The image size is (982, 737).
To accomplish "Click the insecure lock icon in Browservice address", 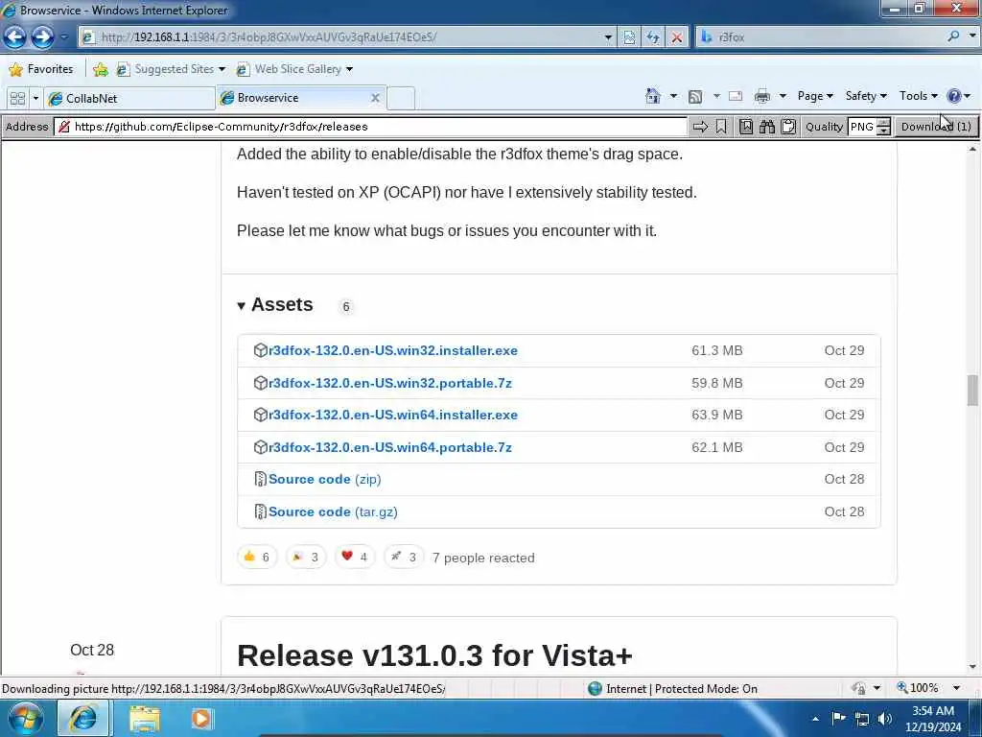I will coord(64,127).
